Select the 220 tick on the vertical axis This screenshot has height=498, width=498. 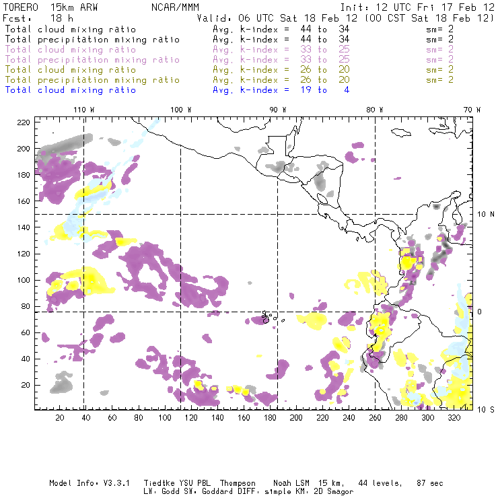(x=24, y=122)
